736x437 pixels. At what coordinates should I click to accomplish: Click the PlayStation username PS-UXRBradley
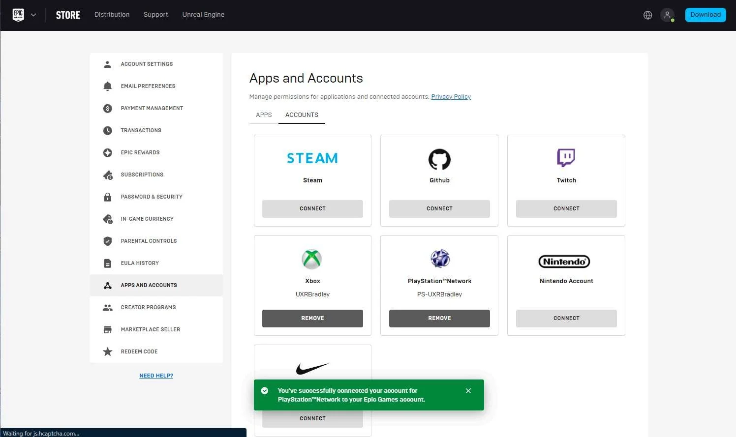tap(439, 294)
